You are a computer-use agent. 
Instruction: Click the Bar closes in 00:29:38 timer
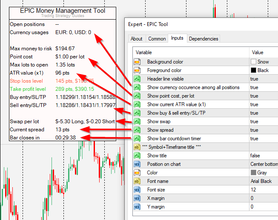(66, 138)
